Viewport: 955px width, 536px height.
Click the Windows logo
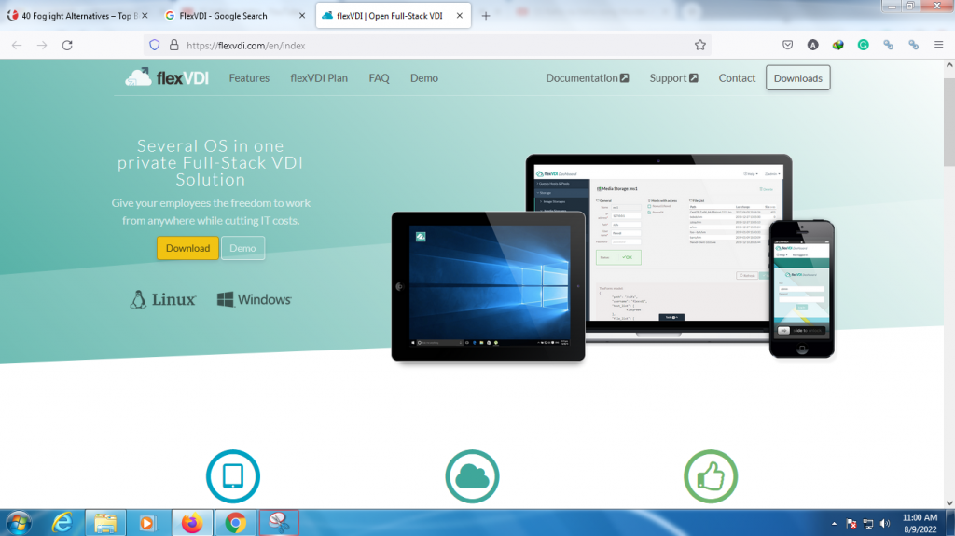(254, 299)
